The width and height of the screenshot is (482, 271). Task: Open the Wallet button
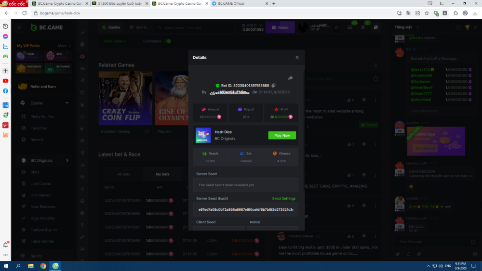click(280, 27)
